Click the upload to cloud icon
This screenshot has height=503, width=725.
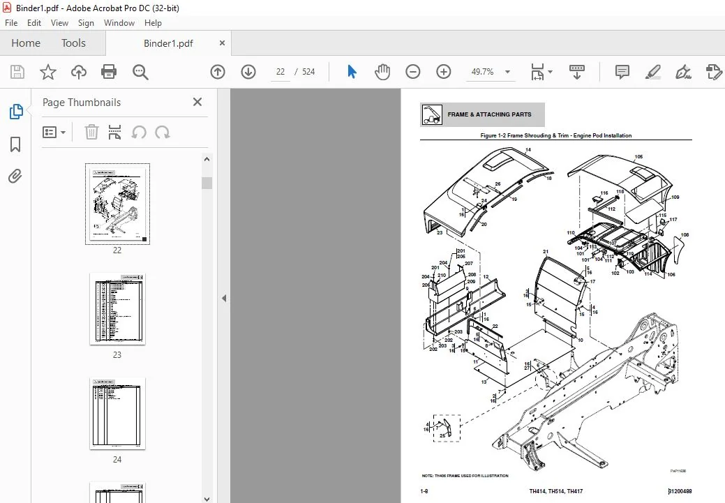point(79,72)
